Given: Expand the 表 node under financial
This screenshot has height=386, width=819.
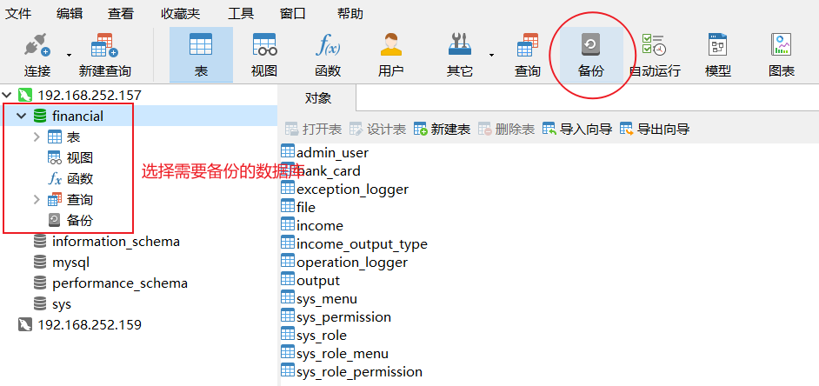Looking at the screenshot, I should (37, 136).
